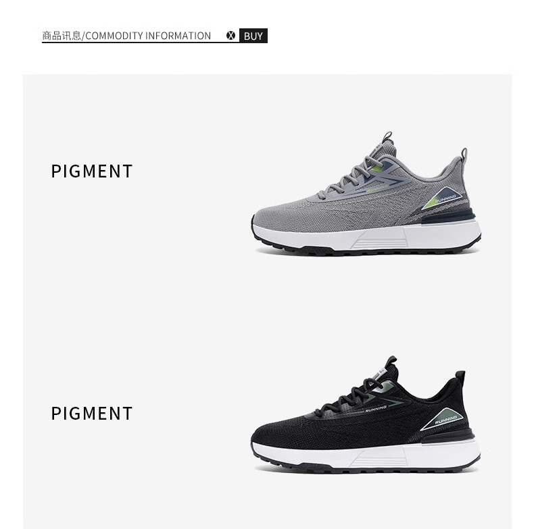Click the triangular RUNNING badge on gray shoe
The image size is (534, 529).
tap(443, 198)
